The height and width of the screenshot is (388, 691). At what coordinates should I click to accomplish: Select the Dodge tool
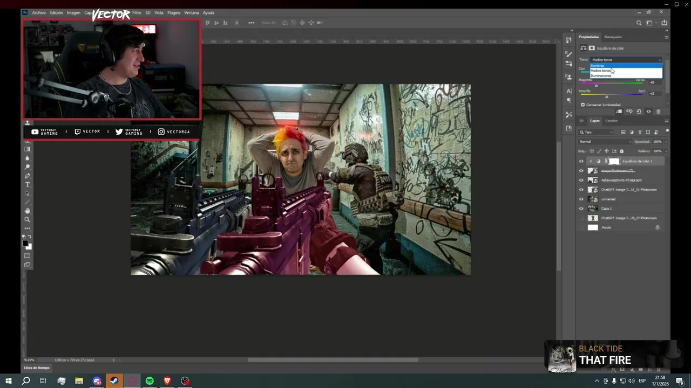[27, 167]
